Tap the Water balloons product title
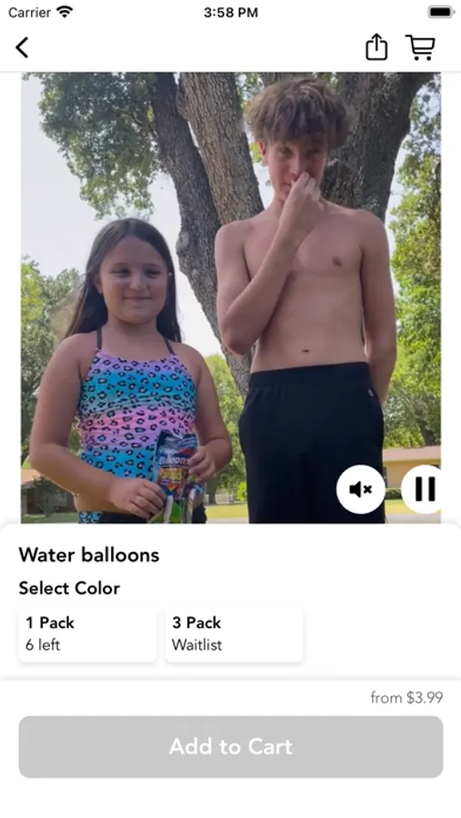The height and width of the screenshot is (818, 461). click(89, 554)
